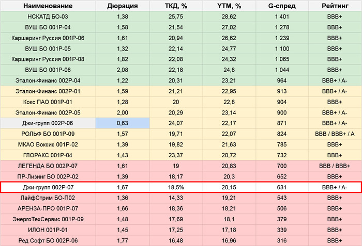This screenshot has height=246, width=362.
Task: Select the 631 G-spread cell
Action: coord(282,187)
